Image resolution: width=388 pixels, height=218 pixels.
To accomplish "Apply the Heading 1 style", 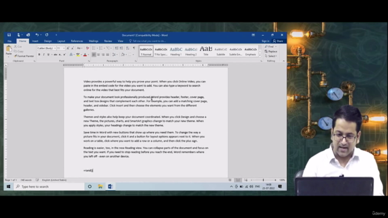I will click(x=176, y=51).
